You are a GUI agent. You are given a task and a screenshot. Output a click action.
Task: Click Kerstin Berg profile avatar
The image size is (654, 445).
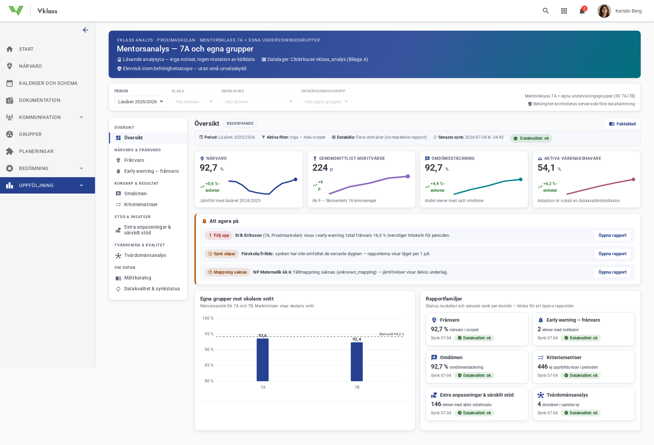(604, 11)
